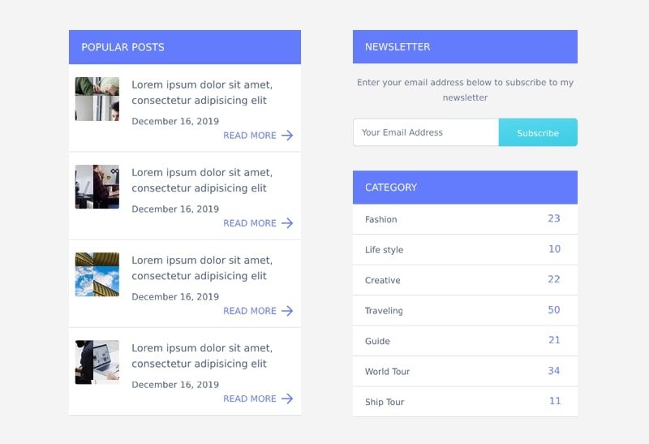Open second post thumbnail with person at desk
Image resolution: width=649 pixels, height=444 pixels.
coord(97,187)
